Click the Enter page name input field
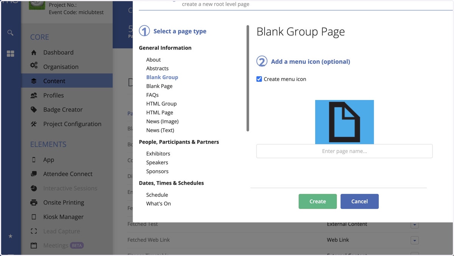 [x=344, y=151]
